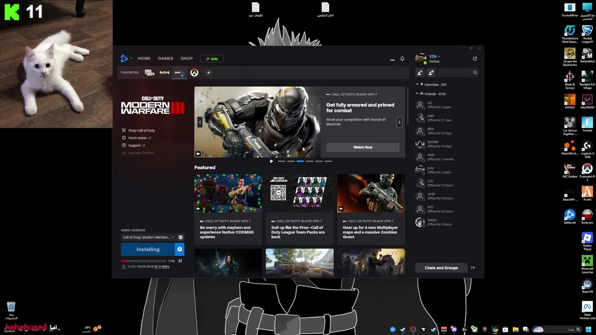Open install options gear button
Viewport: 596px width, 335px height.
180,249
